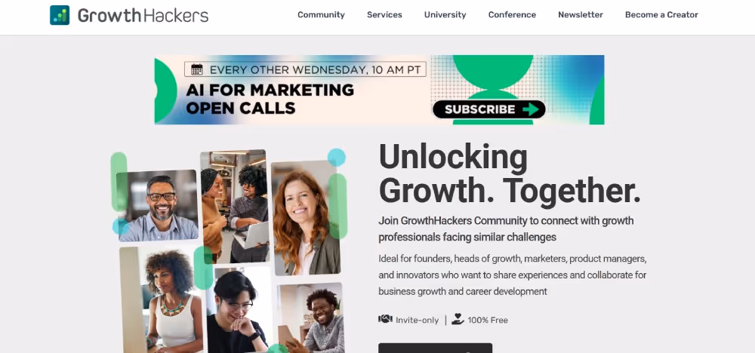Open the Services menu item
The width and height of the screenshot is (755, 353).
click(384, 15)
